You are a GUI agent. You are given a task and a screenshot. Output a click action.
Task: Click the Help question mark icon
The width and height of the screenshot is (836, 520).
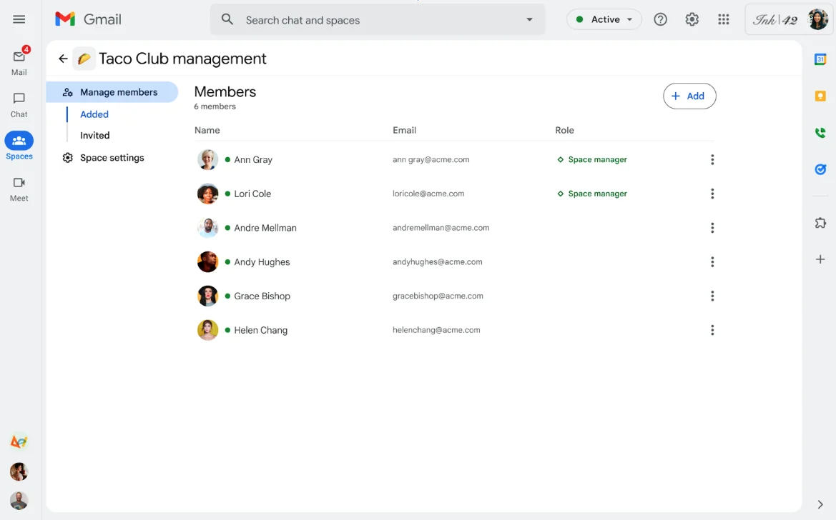pos(660,20)
